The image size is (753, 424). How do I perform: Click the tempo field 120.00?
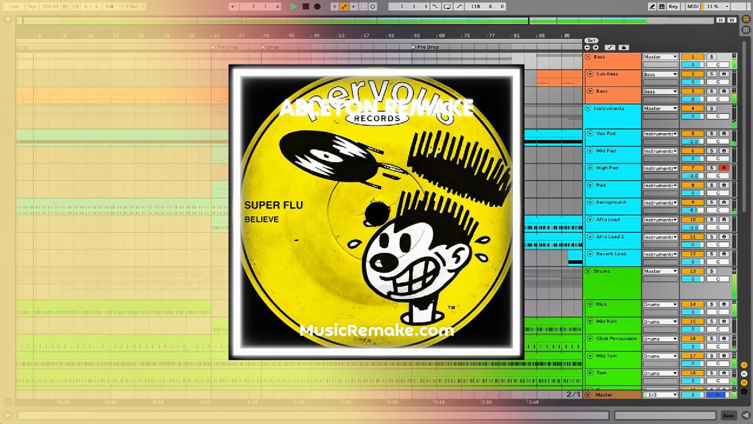point(50,6)
